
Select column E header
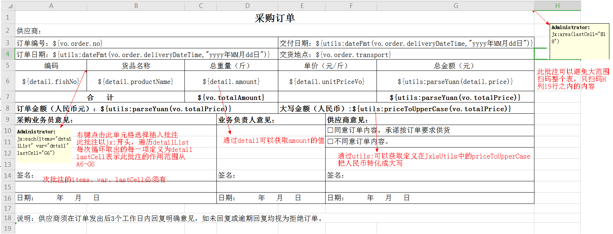pos(302,6)
